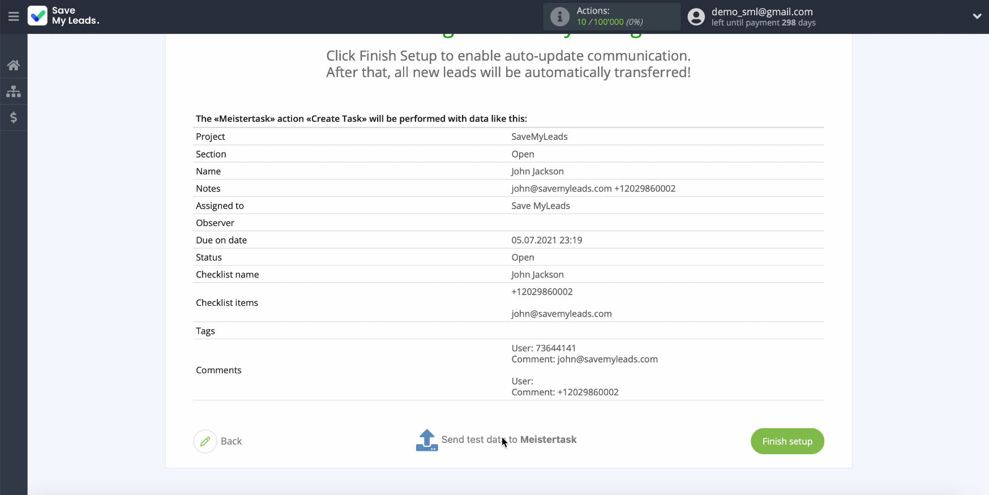Open the Connections sitemap sidebar icon

pyautogui.click(x=14, y=91)
